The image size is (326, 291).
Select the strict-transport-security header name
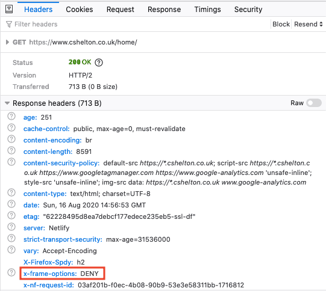pyautogui.click(x=63, y=239)
